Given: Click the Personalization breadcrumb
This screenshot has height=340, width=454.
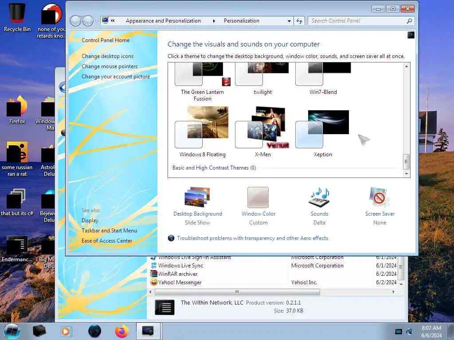Looking at the screenshot, I should click(241, 21).
